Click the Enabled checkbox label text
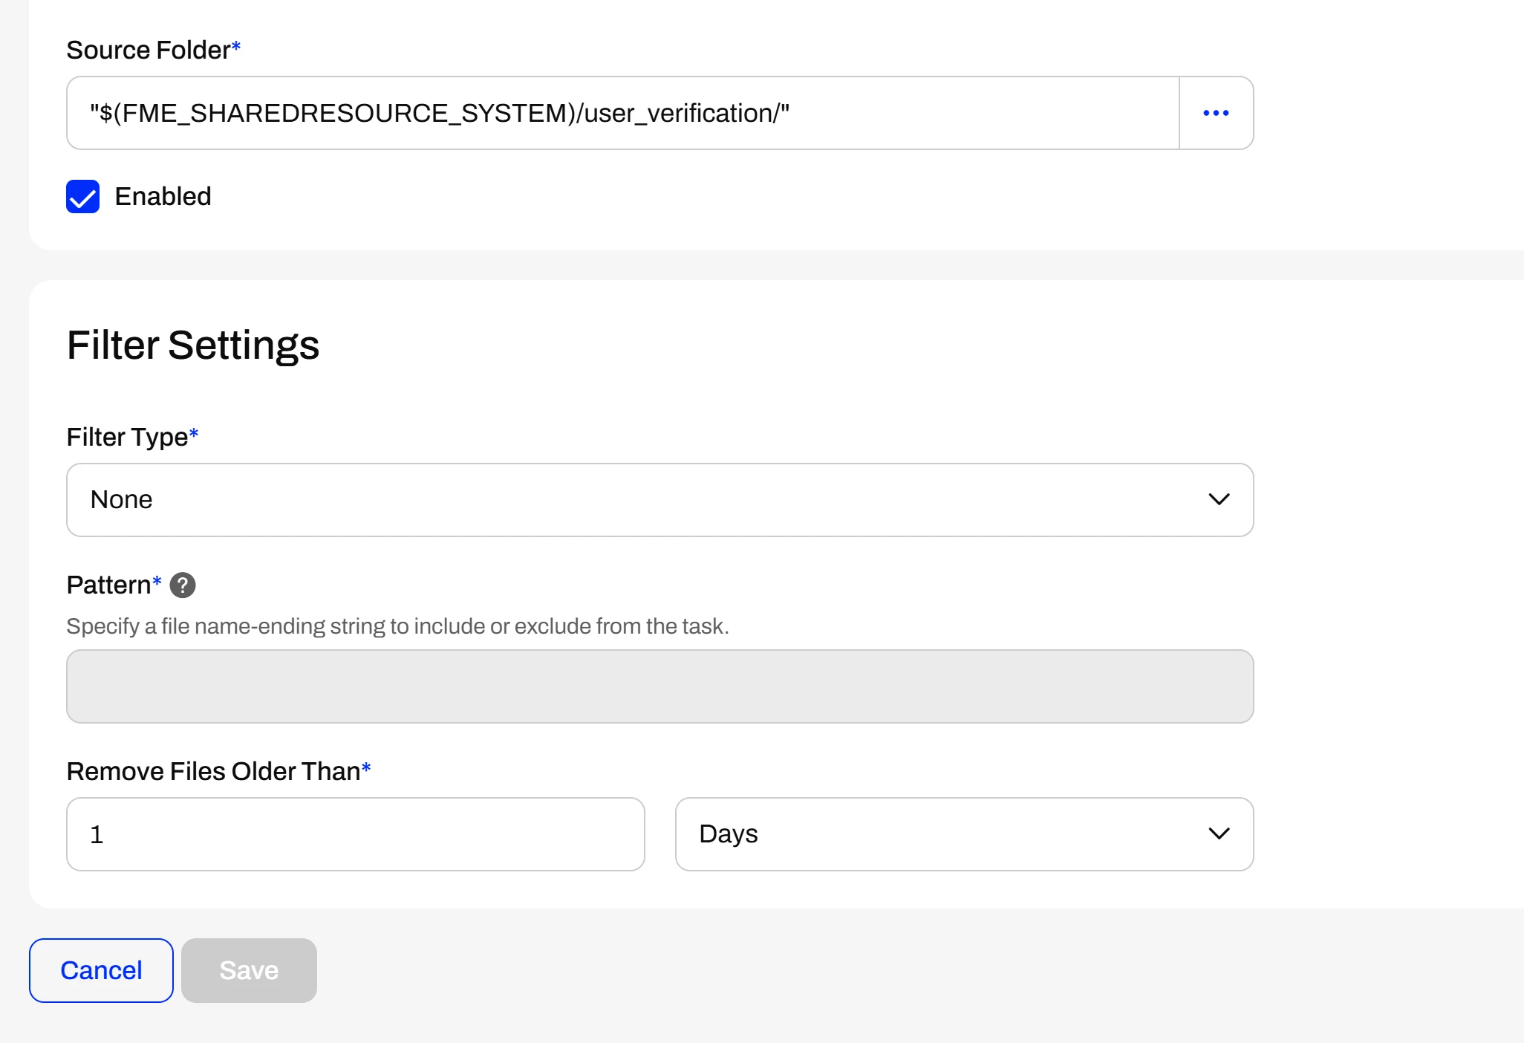The height and width of the screenshot is (1043, 1524). point(163,197)
